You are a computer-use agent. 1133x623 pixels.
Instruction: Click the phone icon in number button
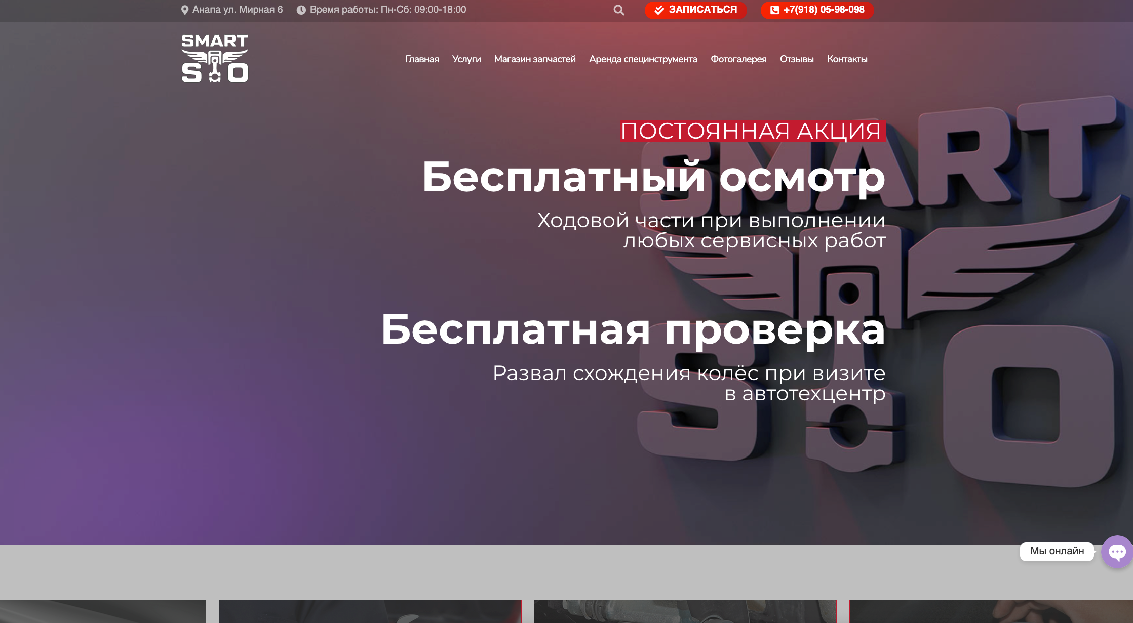(774, 10)
